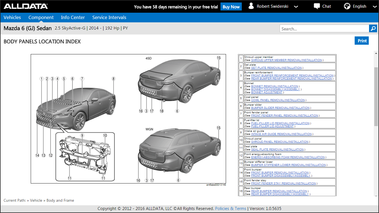Click the Chat label in header
The image size is (379, 213).
(x=326, y=6)
